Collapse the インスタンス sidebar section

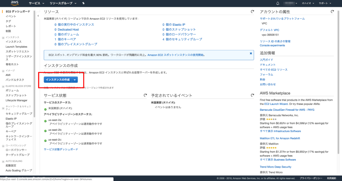point(3,37)
